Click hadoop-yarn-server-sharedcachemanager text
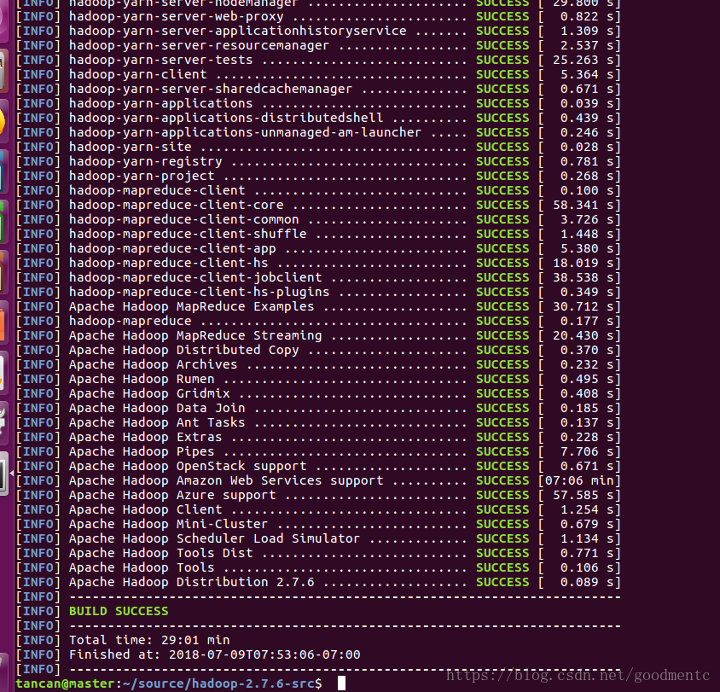Image resolution: width=720 pixels, height=692 pixels. click(x=211, y=89)
